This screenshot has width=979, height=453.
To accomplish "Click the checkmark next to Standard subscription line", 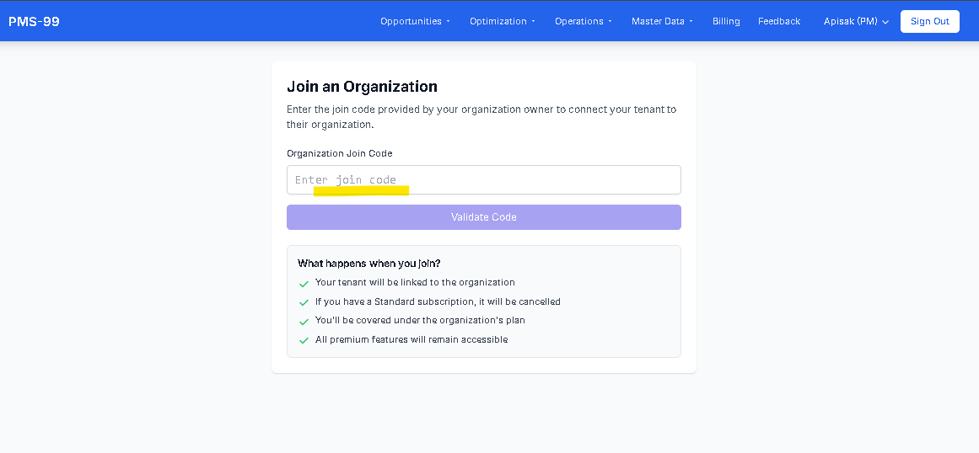I will pos(304,302).
